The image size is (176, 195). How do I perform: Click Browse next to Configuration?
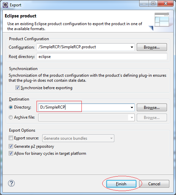(152, 47)
